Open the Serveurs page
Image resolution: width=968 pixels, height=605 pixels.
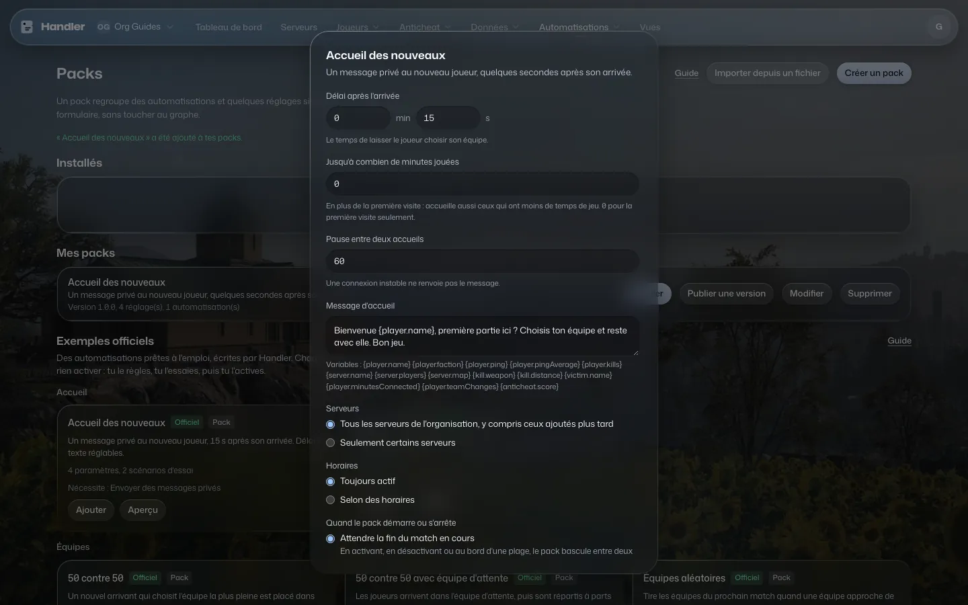click(x=299, y=27)
